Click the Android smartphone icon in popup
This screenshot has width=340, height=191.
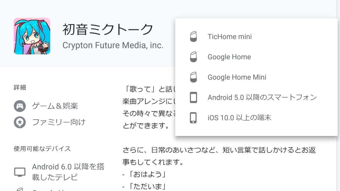point(194,97)
